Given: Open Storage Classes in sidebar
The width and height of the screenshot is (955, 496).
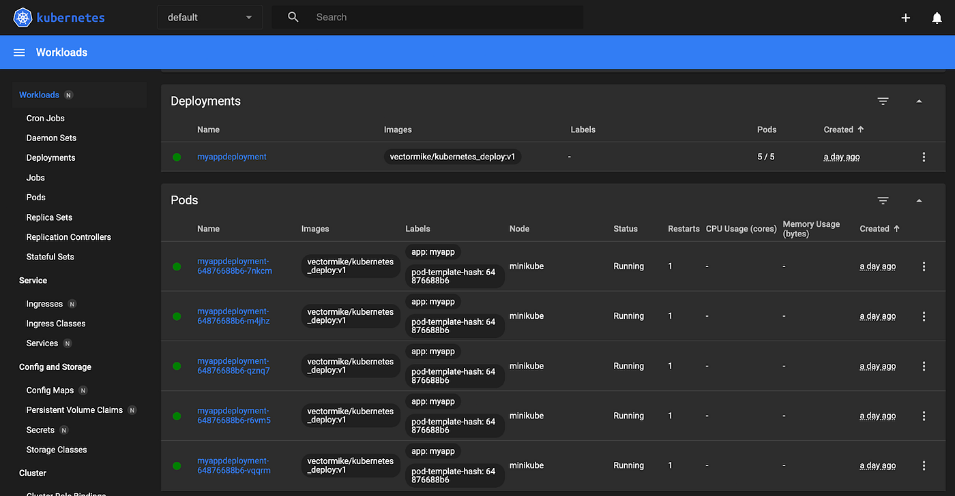Looking at the screenshot, I should [57, 450].
